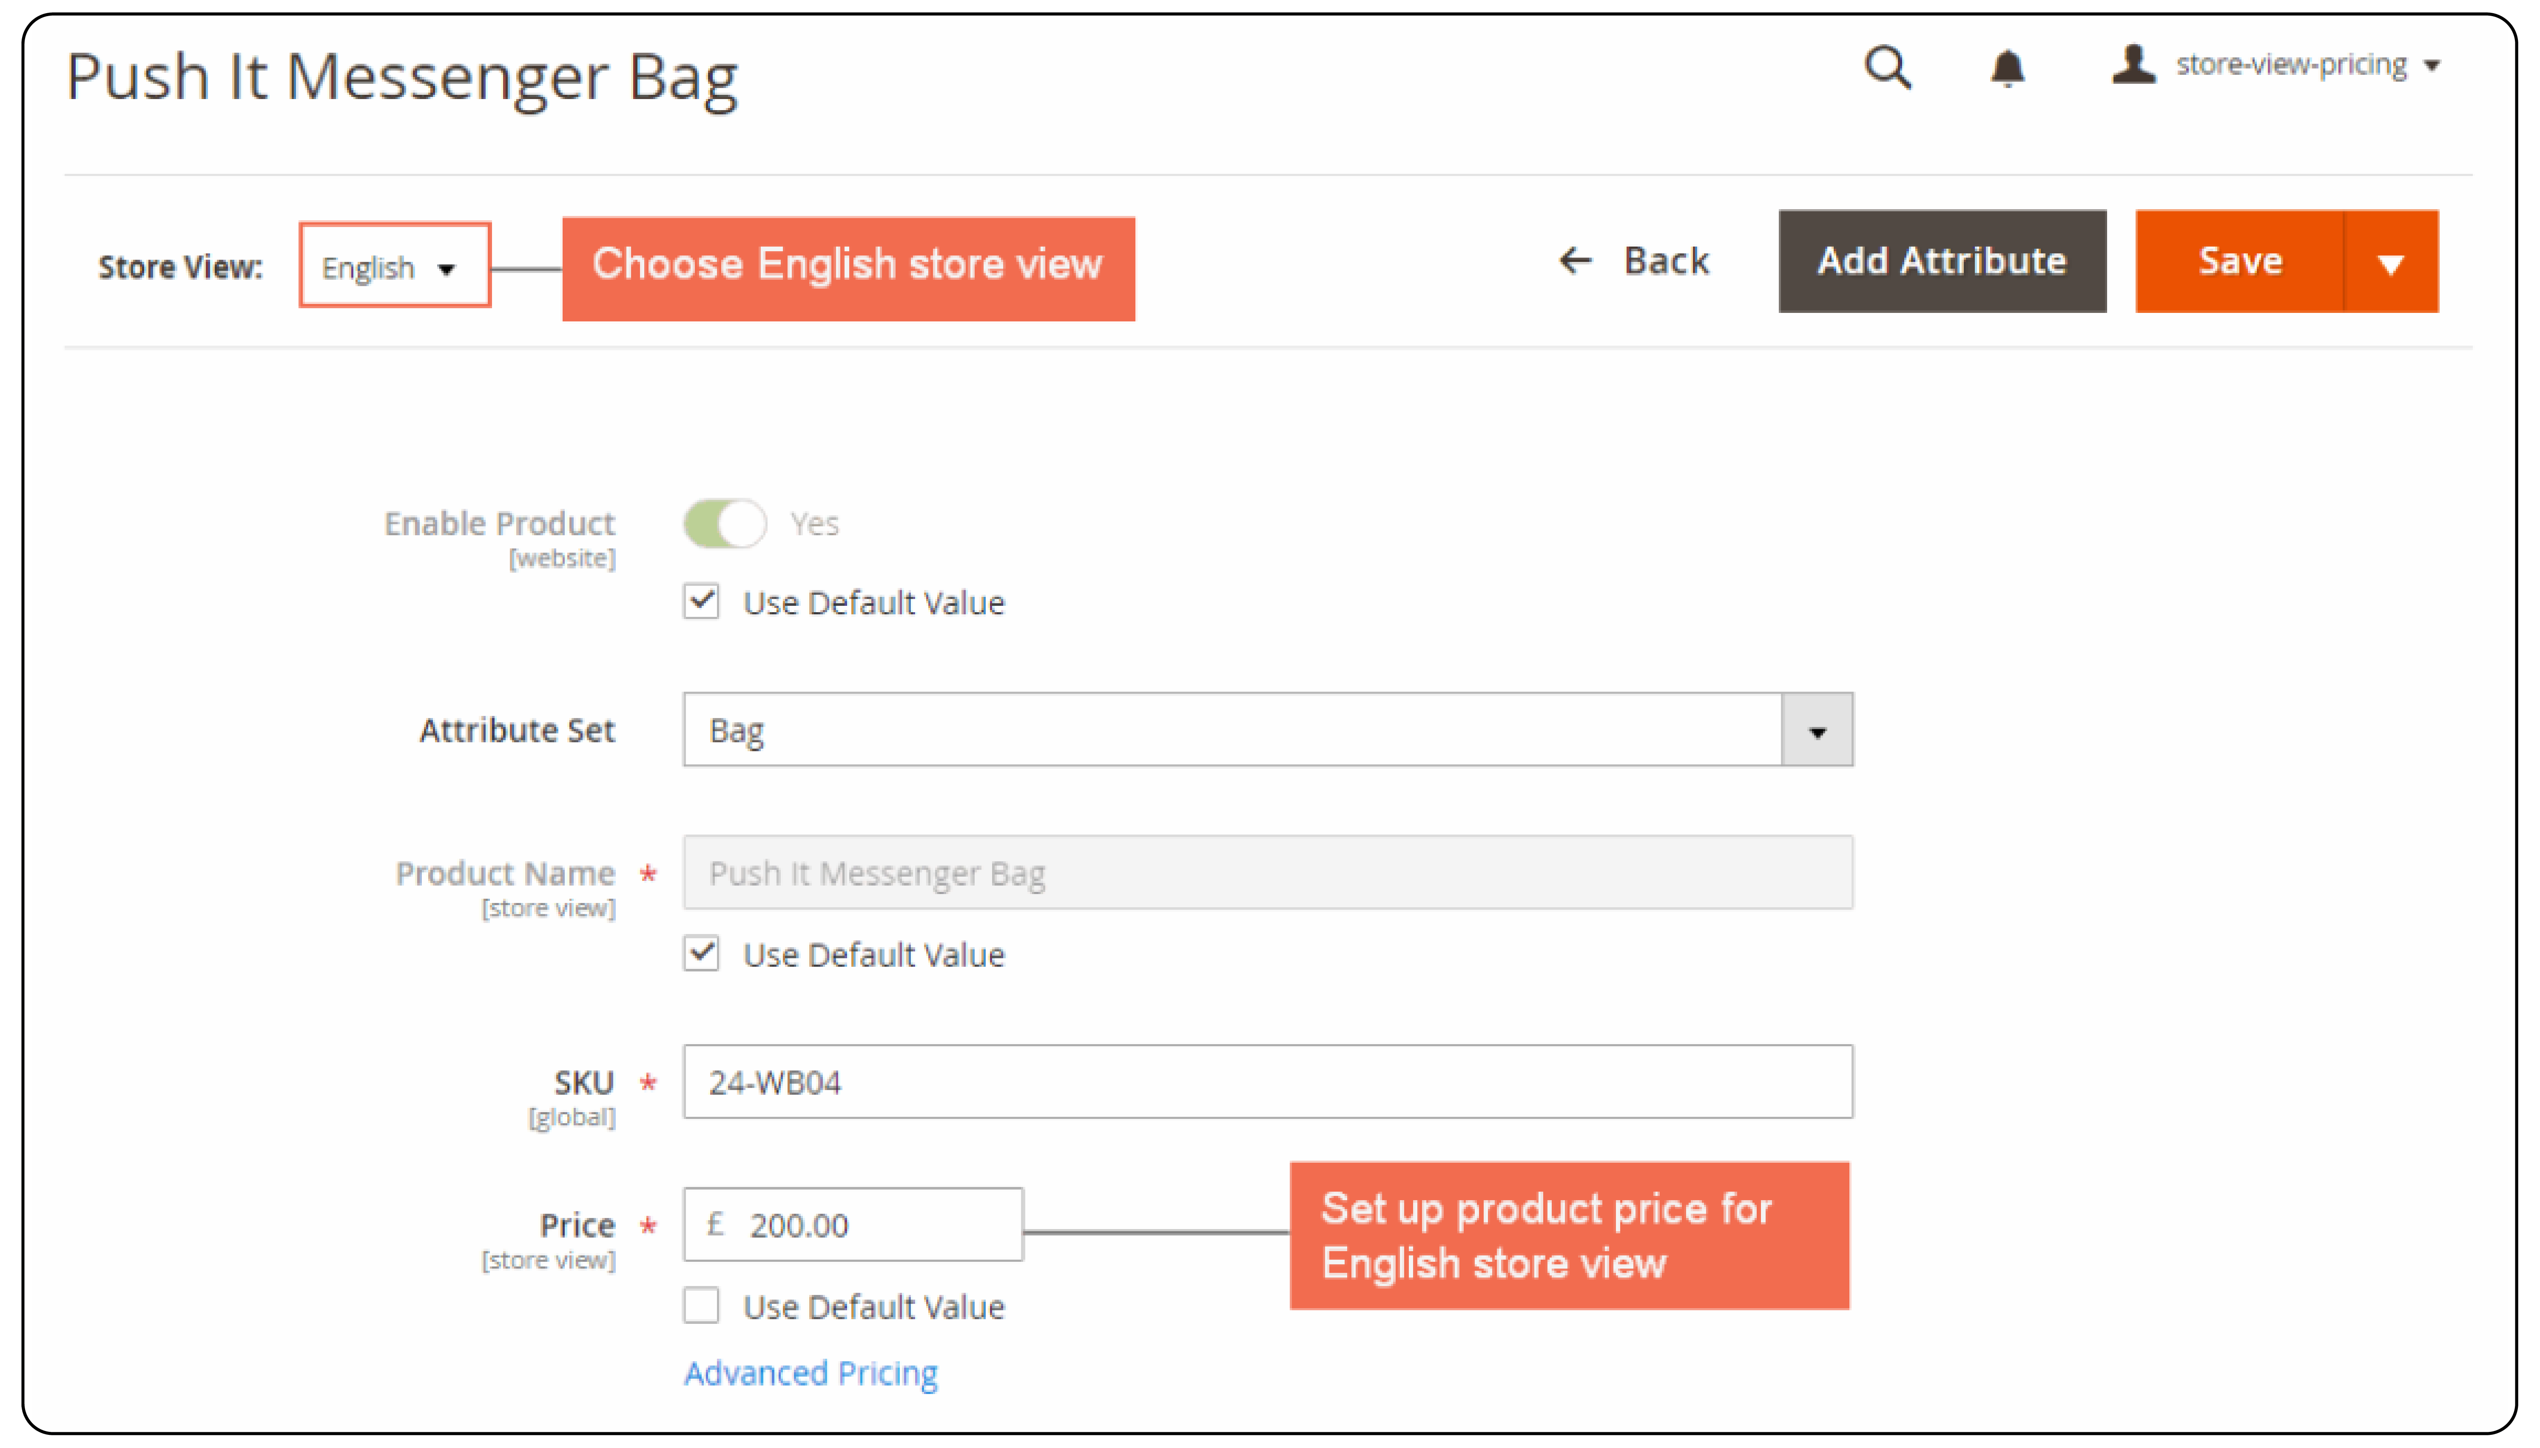The image size is (2540, 1448).
Task: Click the Product Name label
Action: 505,873
